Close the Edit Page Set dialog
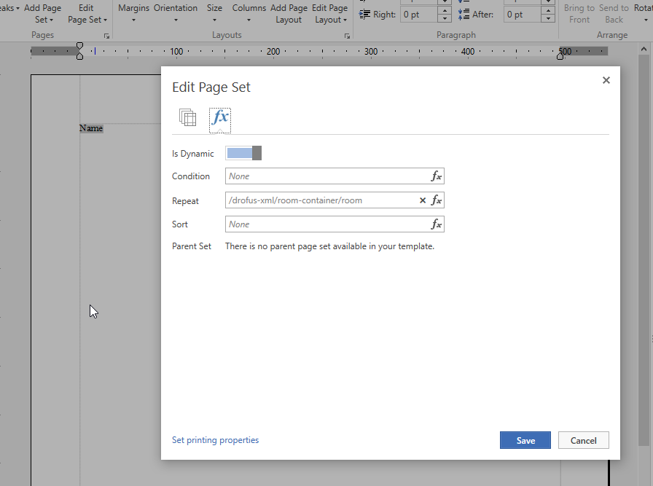Screen dimensions: 653x486 click(x=606, y=81)
